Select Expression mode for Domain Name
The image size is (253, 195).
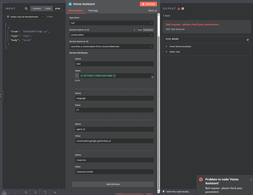click(148, 30)
